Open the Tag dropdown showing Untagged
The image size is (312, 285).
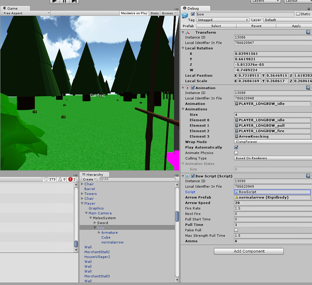pos(222,20)
